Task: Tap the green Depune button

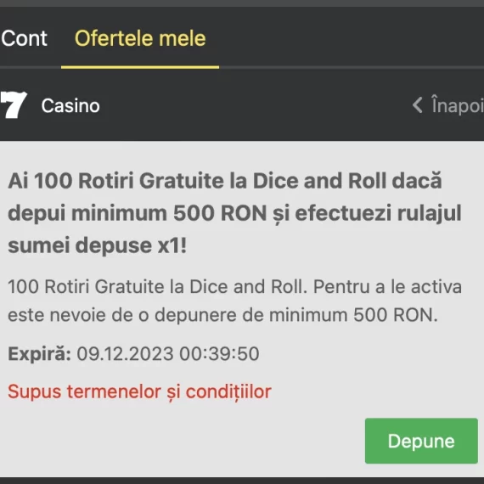Action: [421, 441]
